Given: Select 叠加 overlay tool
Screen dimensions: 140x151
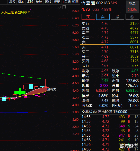Looking at the screenshot, I should [x=21, y=2].
